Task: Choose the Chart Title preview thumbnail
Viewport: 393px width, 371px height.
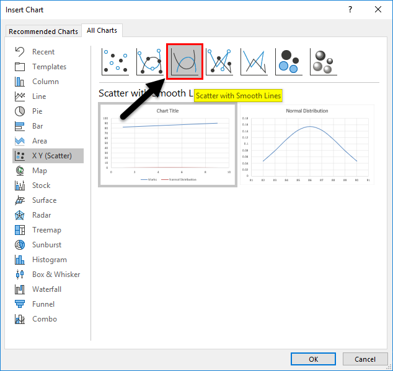Action: [x=167, y=145]
